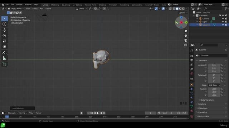229x128 pixels.
Task: Open rotation Mode XYZ Euler dropdown
Action: (x=214, y=85)
